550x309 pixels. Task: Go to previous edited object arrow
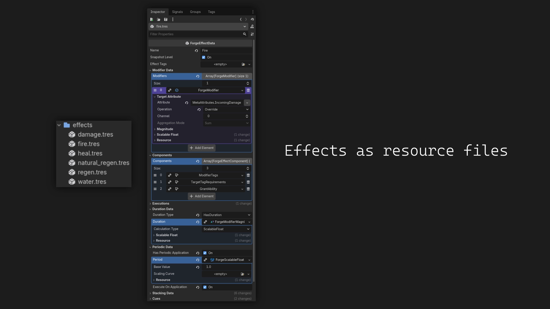241,19
